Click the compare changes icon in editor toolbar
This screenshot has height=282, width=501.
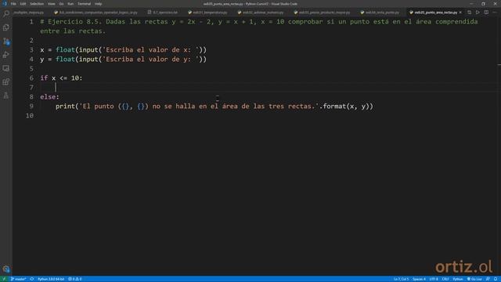point(470,13)
